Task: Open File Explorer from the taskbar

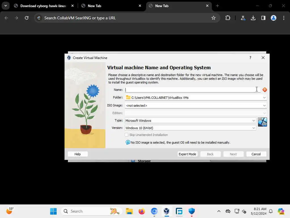Action: 129,211
